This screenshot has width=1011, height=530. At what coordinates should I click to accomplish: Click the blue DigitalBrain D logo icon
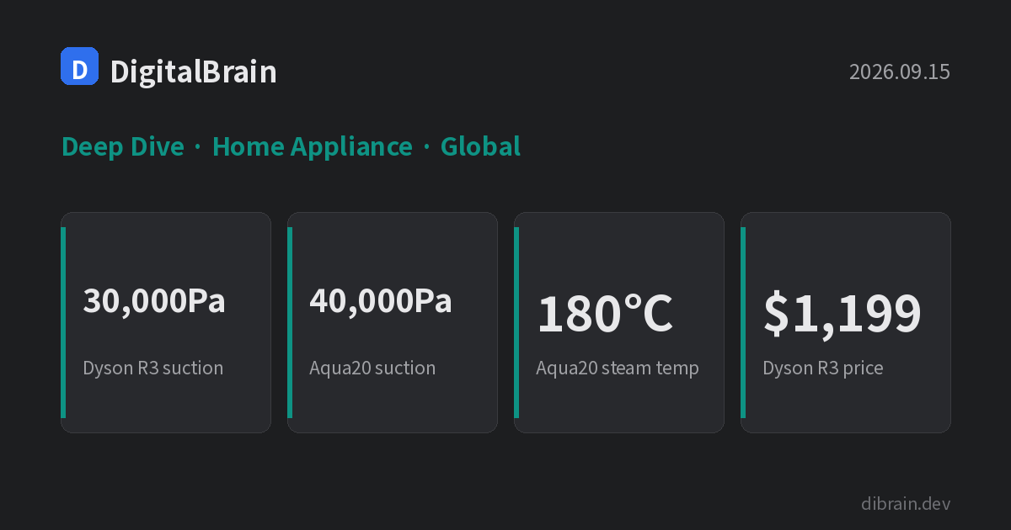pos(80,66)
